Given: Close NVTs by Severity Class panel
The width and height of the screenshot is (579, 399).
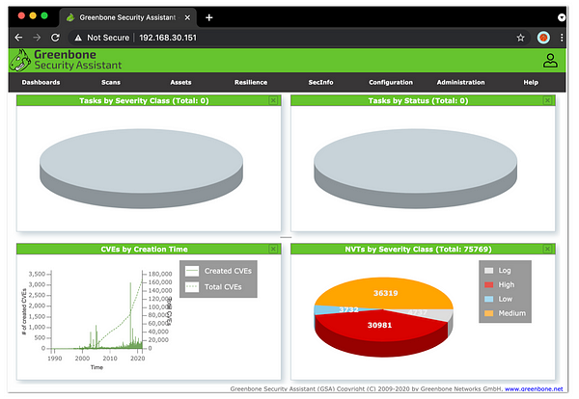Looking at the screenshot, I should click(547, 250).
